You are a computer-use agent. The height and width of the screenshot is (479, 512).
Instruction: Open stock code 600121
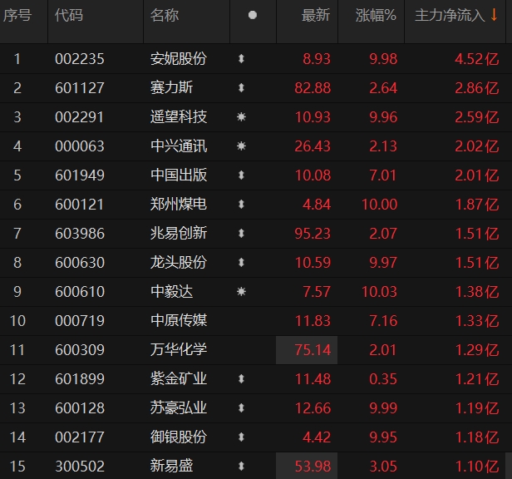pos(75,204)
